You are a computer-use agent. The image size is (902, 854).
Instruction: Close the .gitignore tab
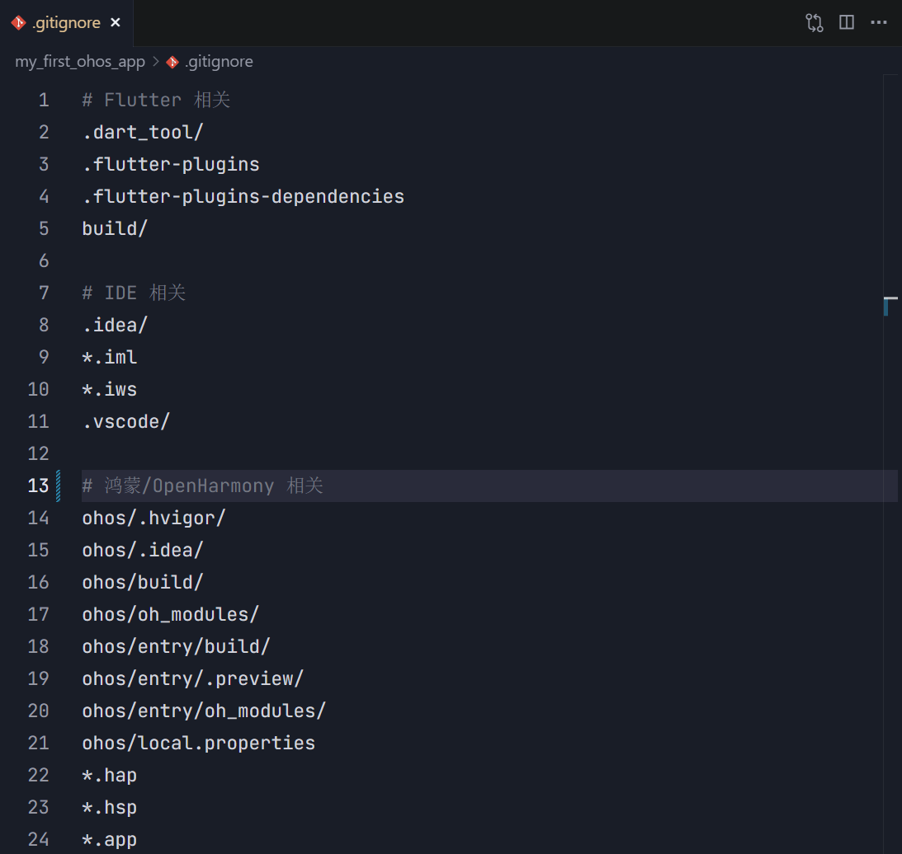pos(116,22)
